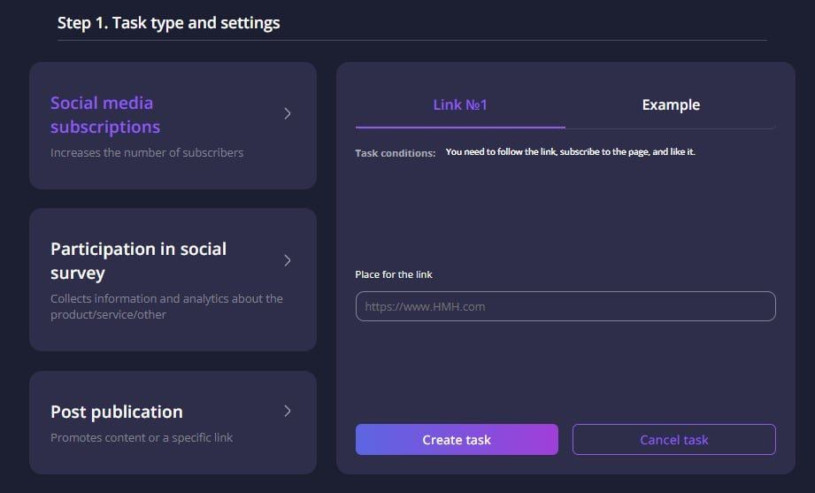The image size is (815, 493).
Task: Switch to the Link №1 tab
Action: tap(460, 105)
